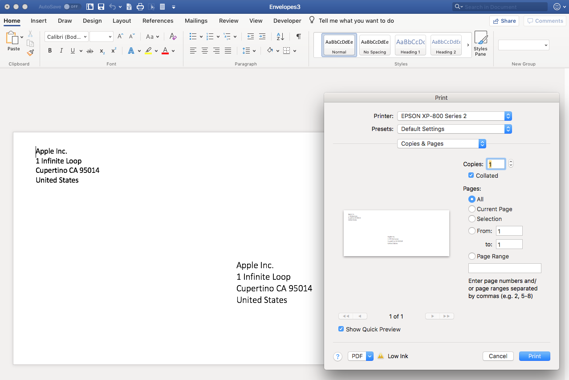Sort text A to Z
569x380 pixels.
[280, 37]
